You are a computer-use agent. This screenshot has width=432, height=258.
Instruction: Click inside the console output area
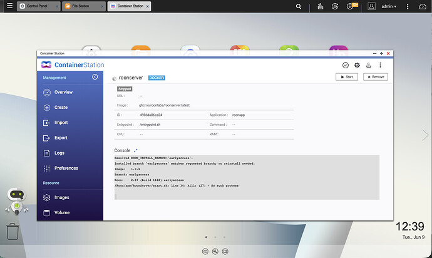click(247, 177)
